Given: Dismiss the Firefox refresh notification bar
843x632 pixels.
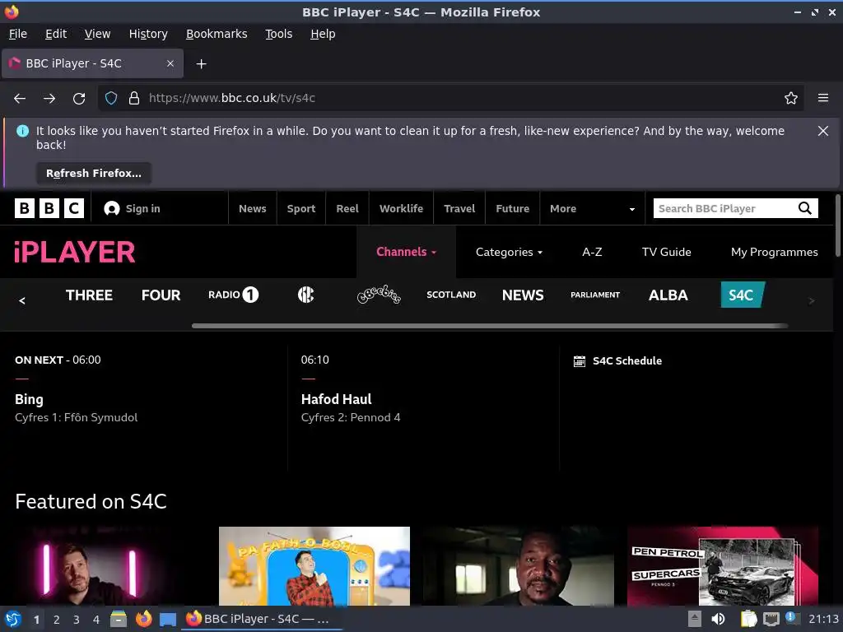Looking at the screenshot, I should [x=822, y=131].
